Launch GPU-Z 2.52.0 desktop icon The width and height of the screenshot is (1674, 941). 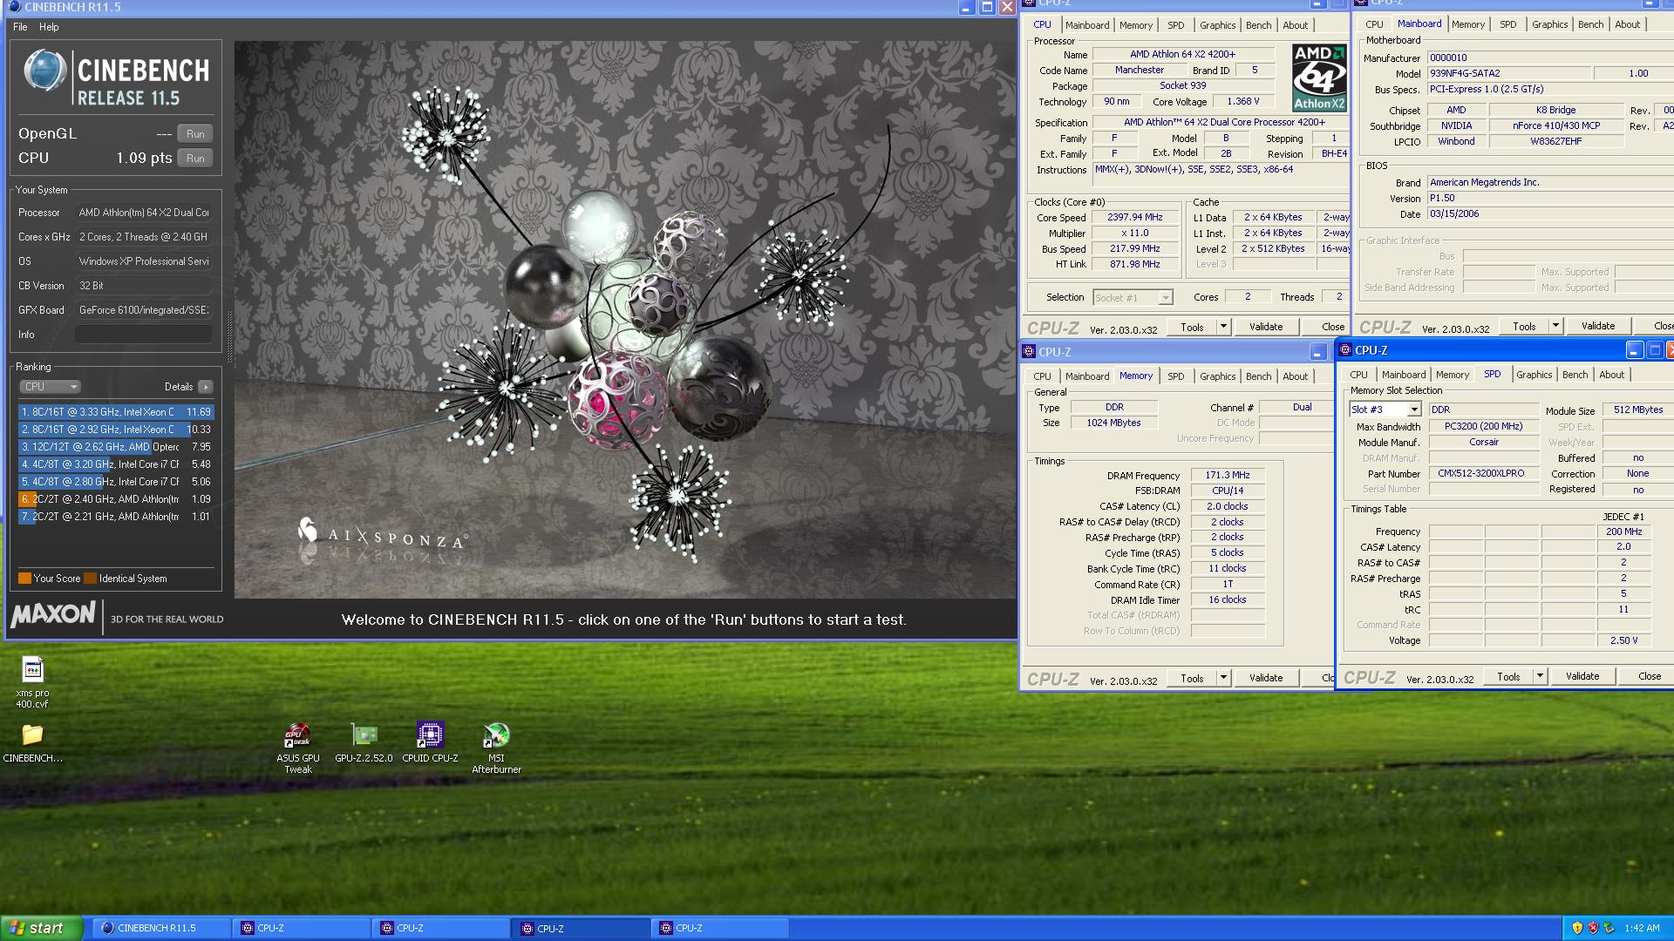tap(364, 743)
